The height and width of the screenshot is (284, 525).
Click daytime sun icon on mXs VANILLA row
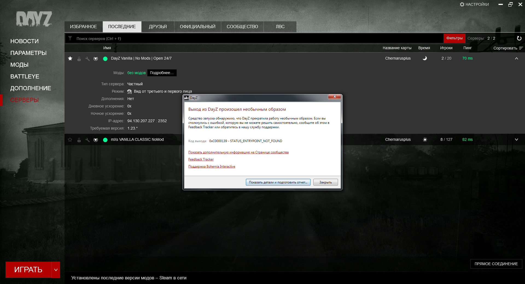pos(425,139)
